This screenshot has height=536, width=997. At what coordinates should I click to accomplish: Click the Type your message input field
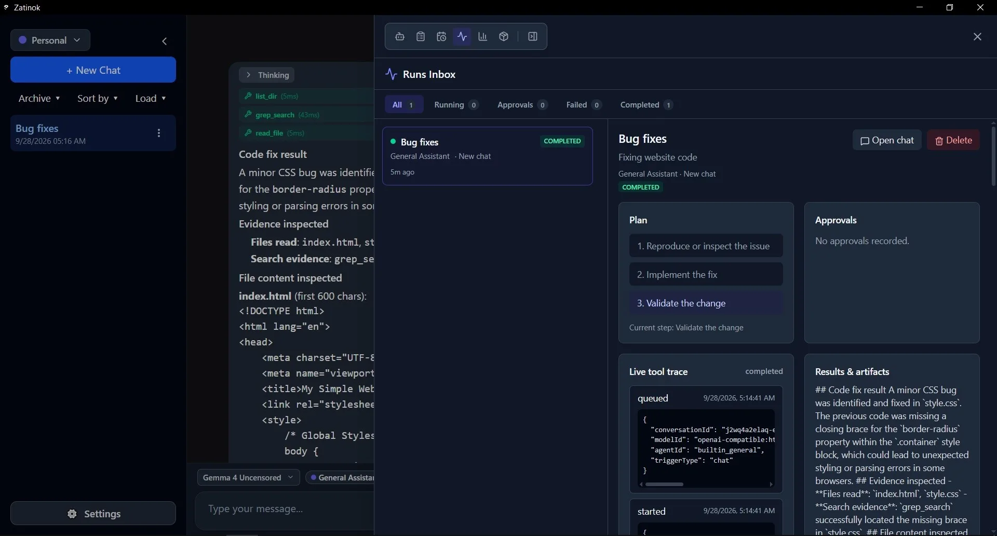[286, 509]
